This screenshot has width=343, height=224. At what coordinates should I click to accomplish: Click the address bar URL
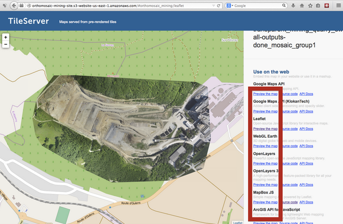pyautogui.click(x=105, y=6)
